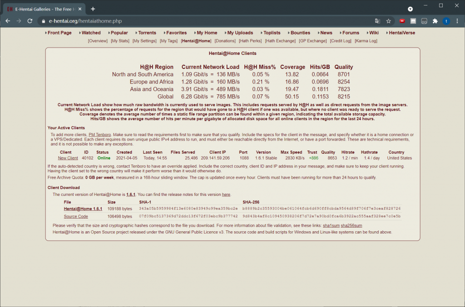Switch to the My Stats tab
465x307 pixels.
(120, 41)
